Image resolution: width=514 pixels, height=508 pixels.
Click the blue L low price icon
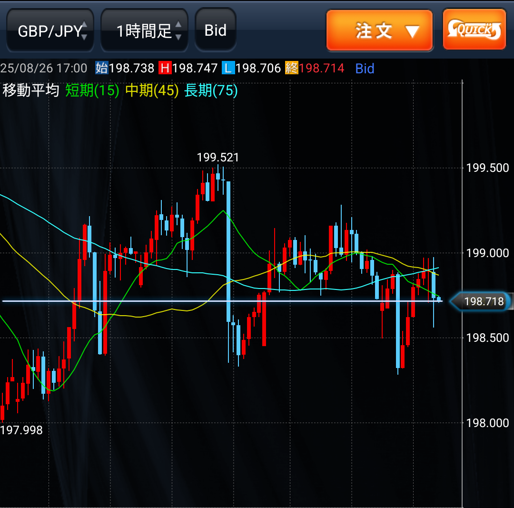(x=228, y=69)
